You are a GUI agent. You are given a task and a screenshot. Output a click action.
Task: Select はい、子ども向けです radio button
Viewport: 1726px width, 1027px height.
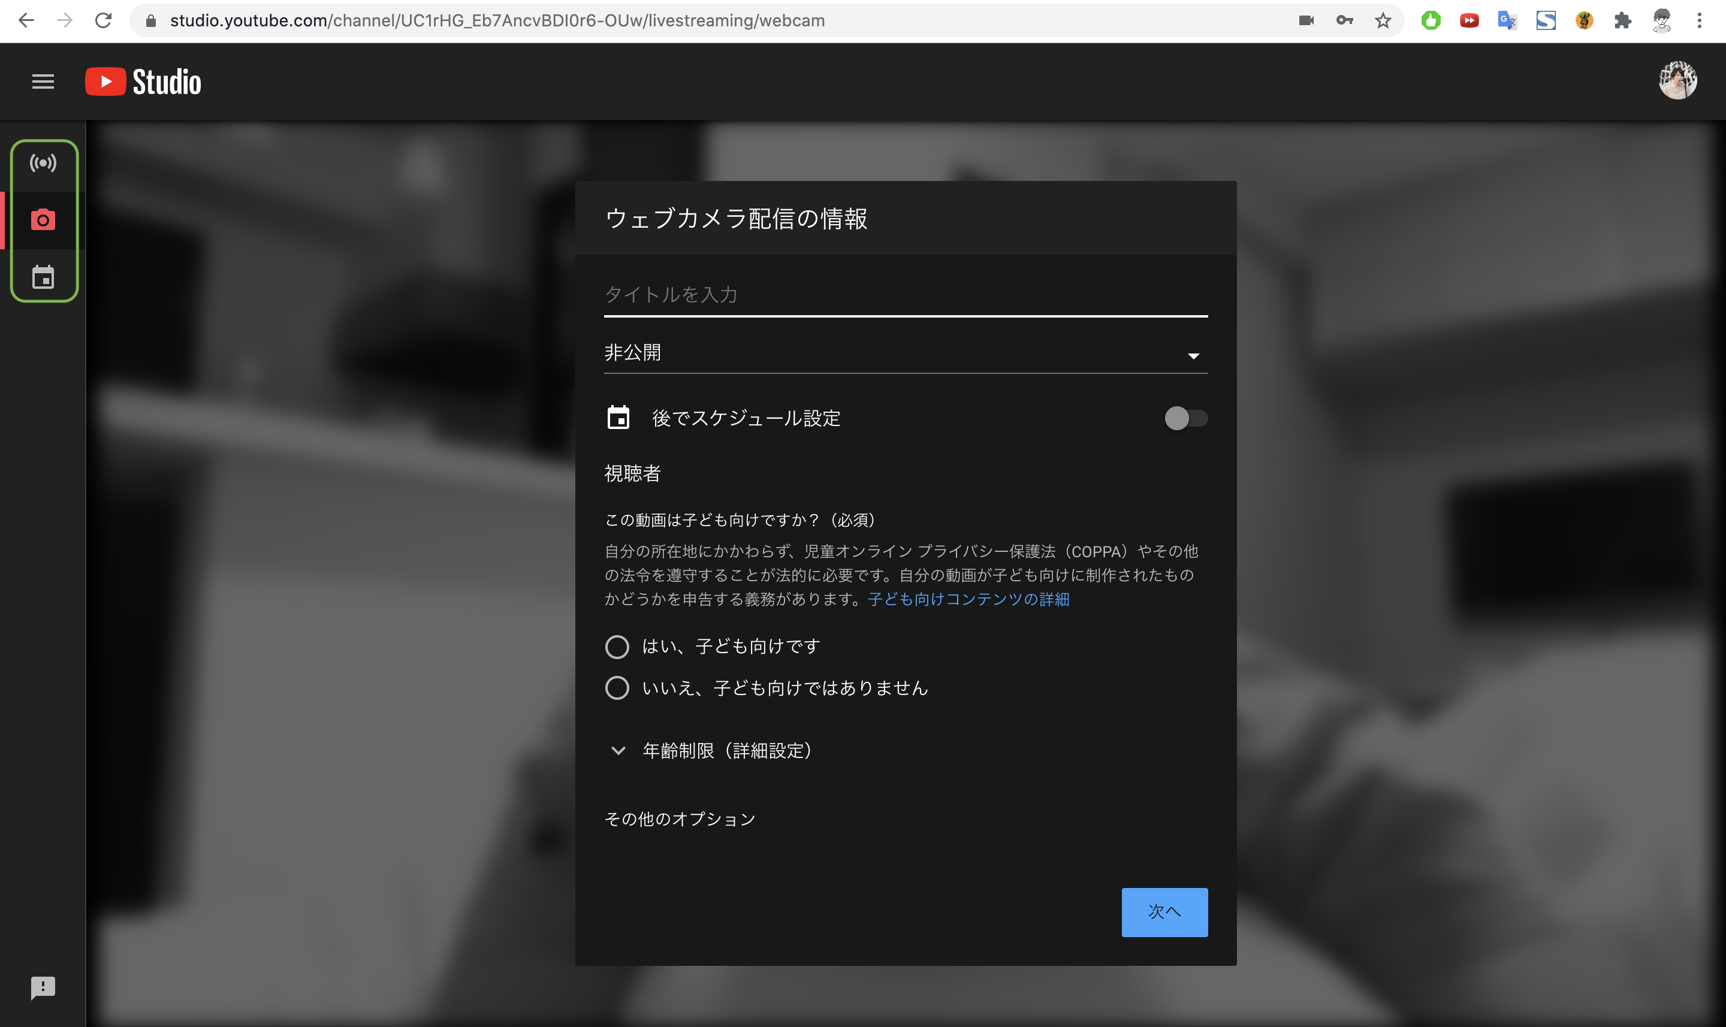(617, 647)
